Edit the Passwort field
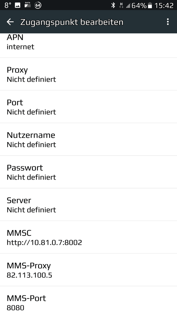177x314 pixels. 88,172
